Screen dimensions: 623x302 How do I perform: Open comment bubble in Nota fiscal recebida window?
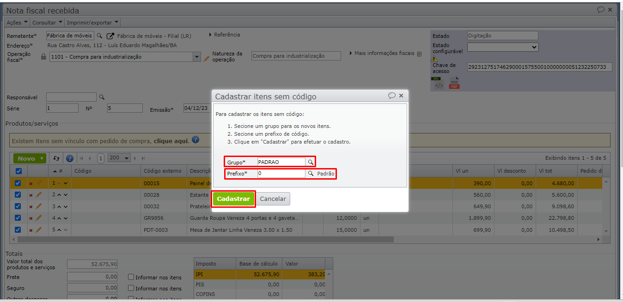coord(601,9)
